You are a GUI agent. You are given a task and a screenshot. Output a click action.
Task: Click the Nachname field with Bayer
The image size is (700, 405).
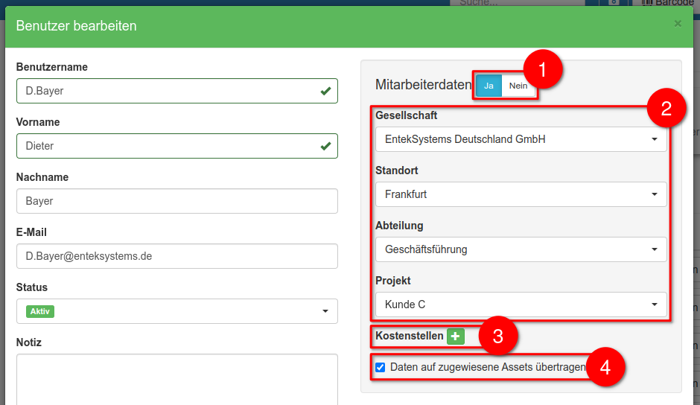click(176, 201)
